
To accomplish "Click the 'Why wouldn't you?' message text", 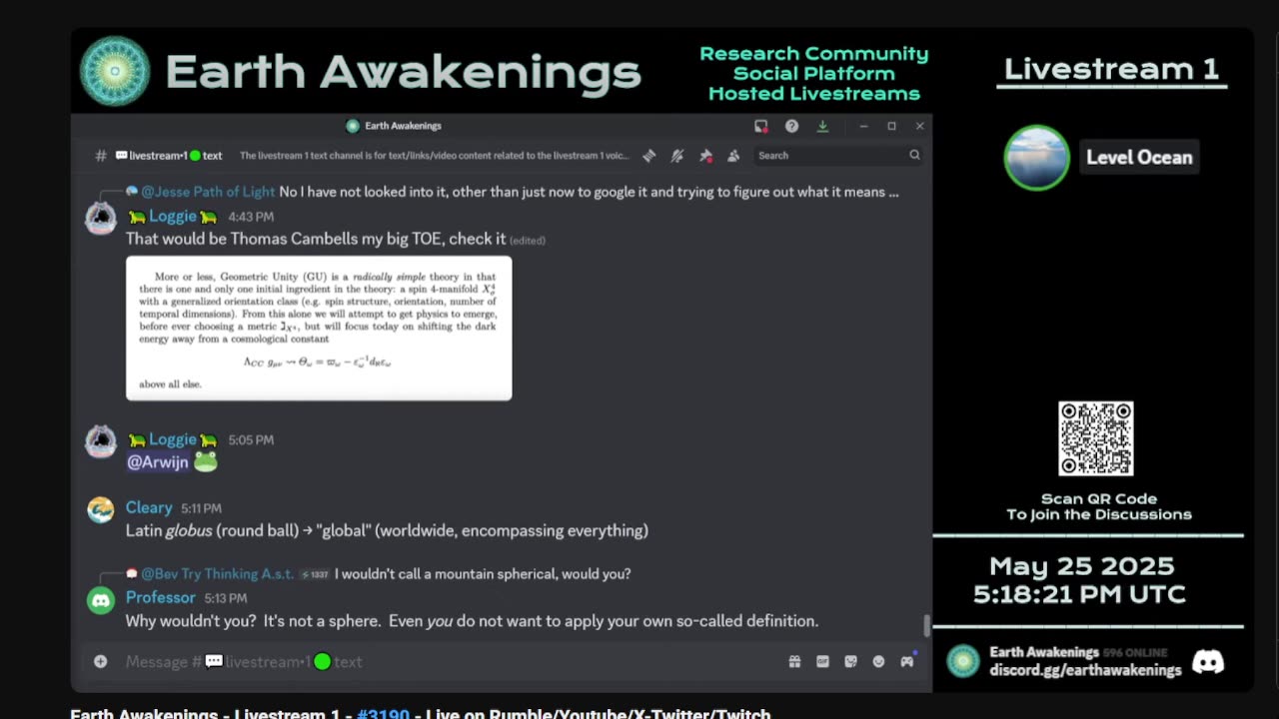I will tap(472, 621).
